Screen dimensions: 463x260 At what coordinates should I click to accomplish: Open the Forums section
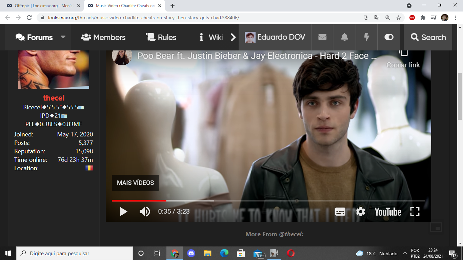click(x=34, y=37)
